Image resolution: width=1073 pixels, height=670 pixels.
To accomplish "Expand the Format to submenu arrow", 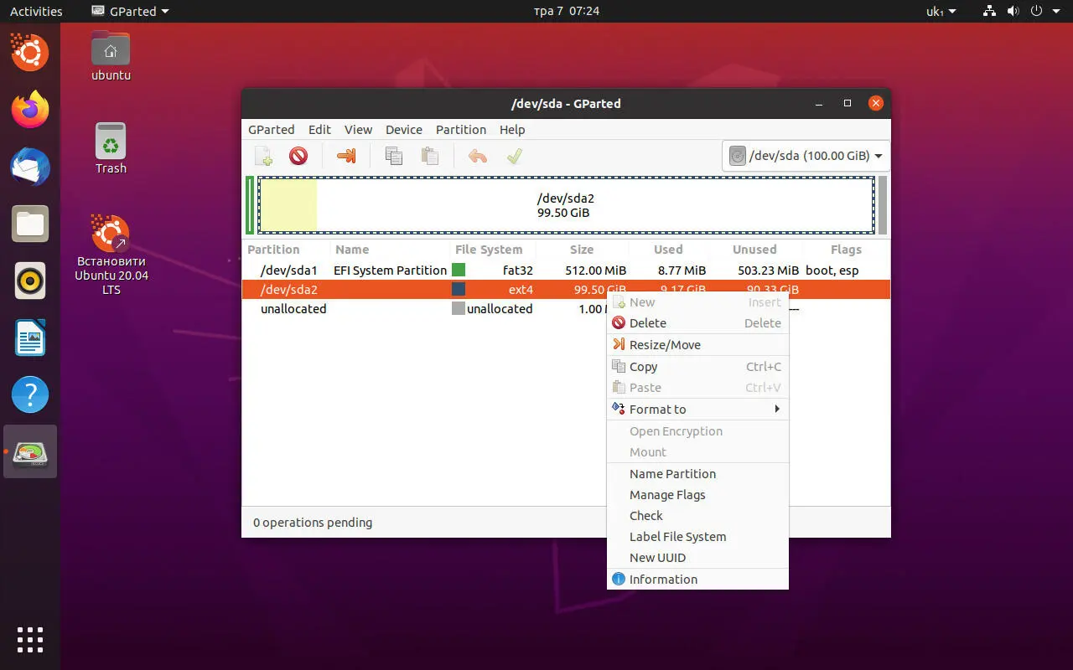I will pos(777,409).
